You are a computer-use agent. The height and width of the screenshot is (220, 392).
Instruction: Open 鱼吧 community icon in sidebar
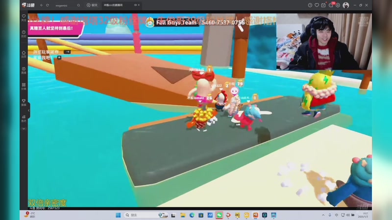(24, 118)
